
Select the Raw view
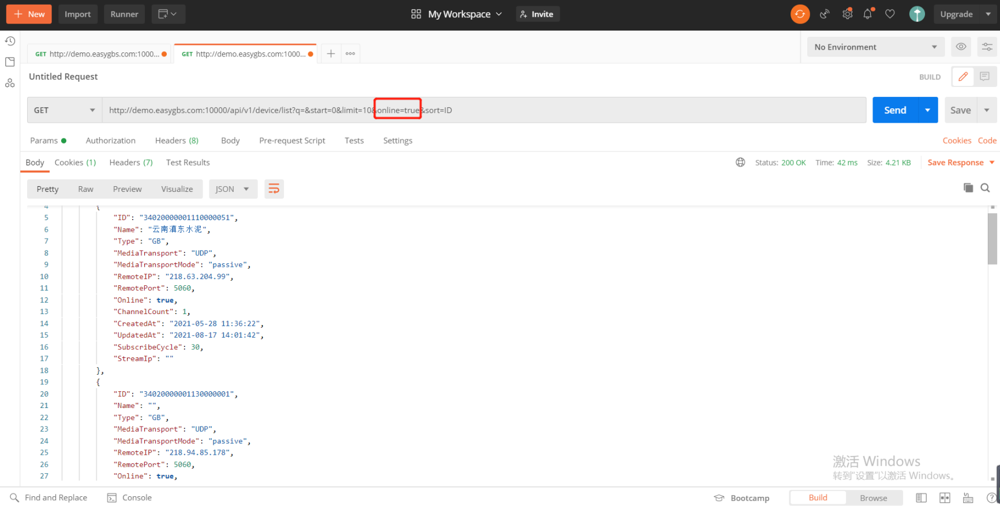click(x=85, y=189)
